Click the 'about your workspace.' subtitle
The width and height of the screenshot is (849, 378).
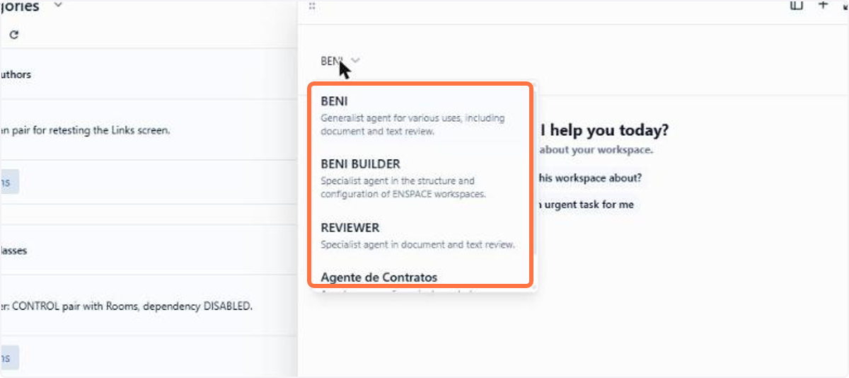coord(596,150)
